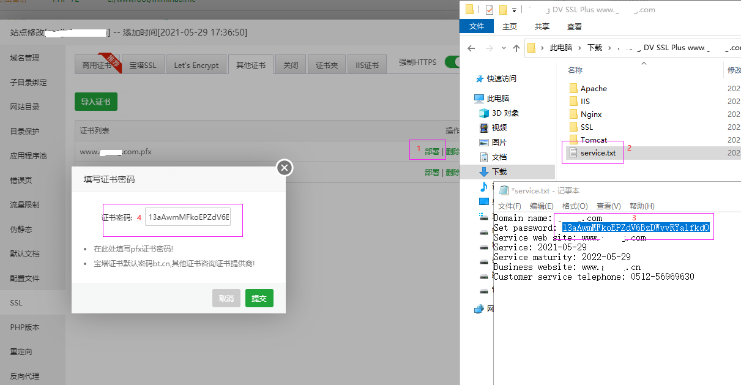Image resolution: width=741 pixels, height=385 pixels.
Task: Open the Customize Quick Access Toolbar dropdown in Explorer
Action: 514,10
